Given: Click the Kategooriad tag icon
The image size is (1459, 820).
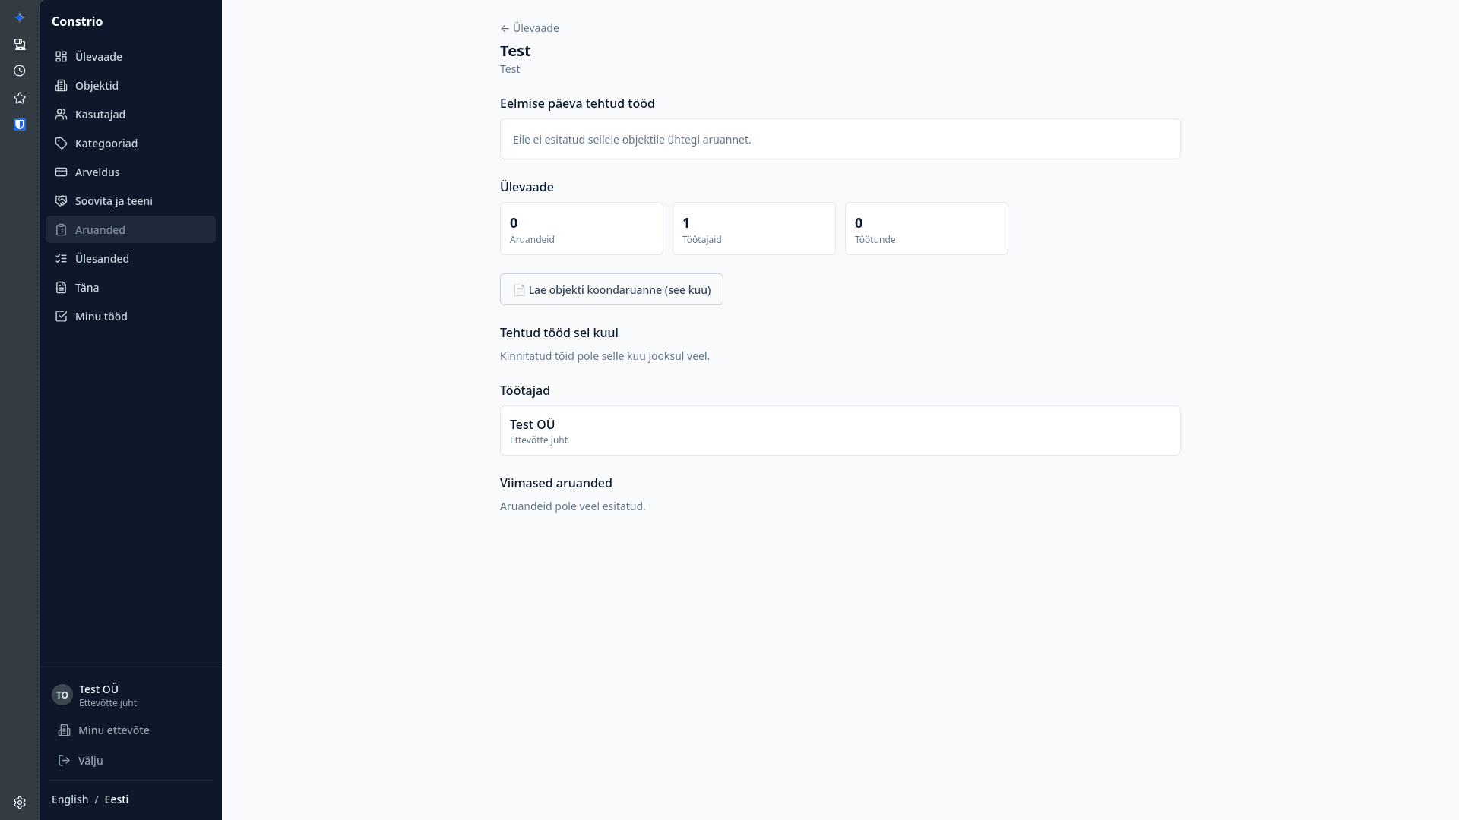Looking at the screenshot, I should click(62, 143).
